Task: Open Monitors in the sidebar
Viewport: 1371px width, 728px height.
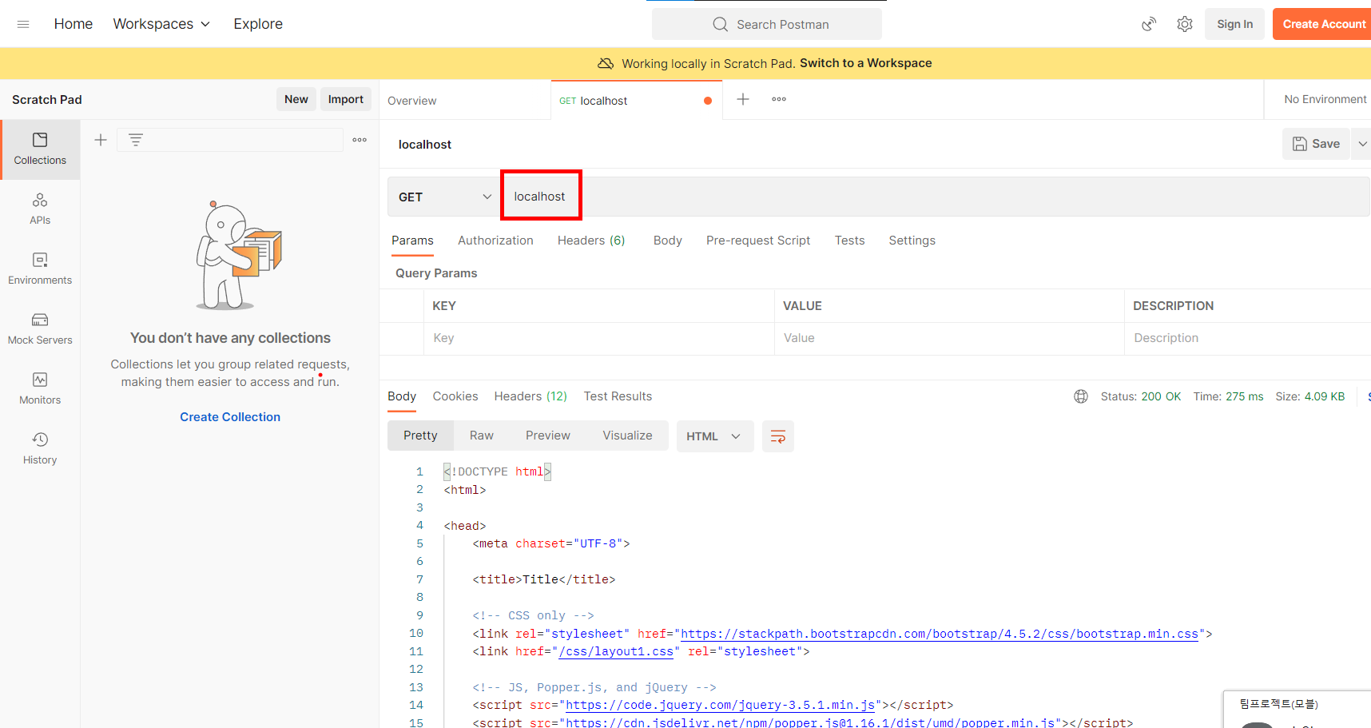Action: [x=40, y=389]
